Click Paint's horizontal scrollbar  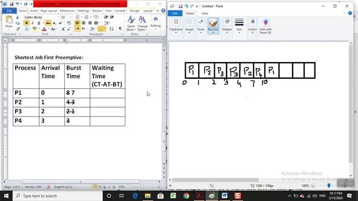coord(215,180)
